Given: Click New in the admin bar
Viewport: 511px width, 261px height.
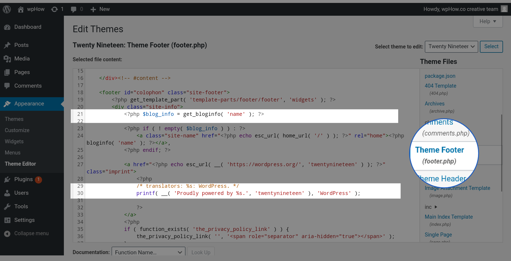Looking at the screenshot, I should click(x=105, y=9).
